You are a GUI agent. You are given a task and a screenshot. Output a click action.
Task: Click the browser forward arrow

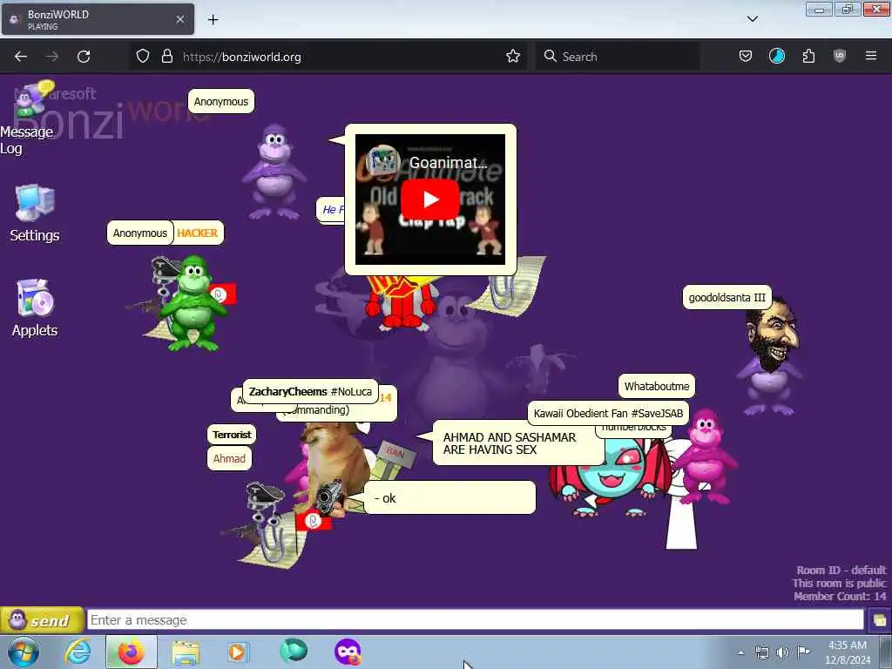point(51,57)
